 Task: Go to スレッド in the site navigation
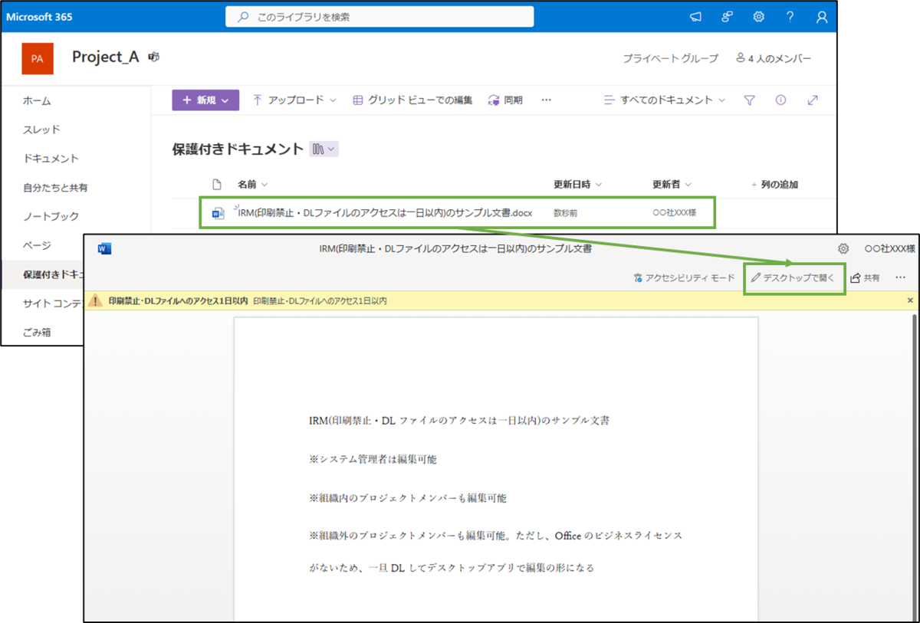41,130
